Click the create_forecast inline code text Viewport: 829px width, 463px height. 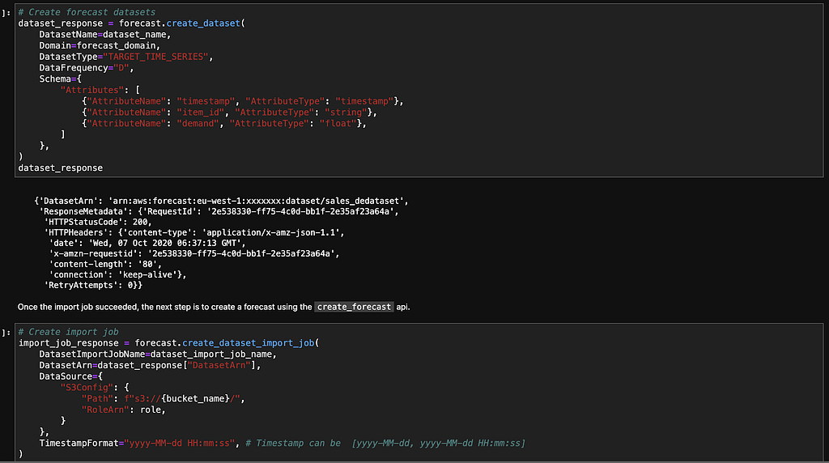(354, 307)
